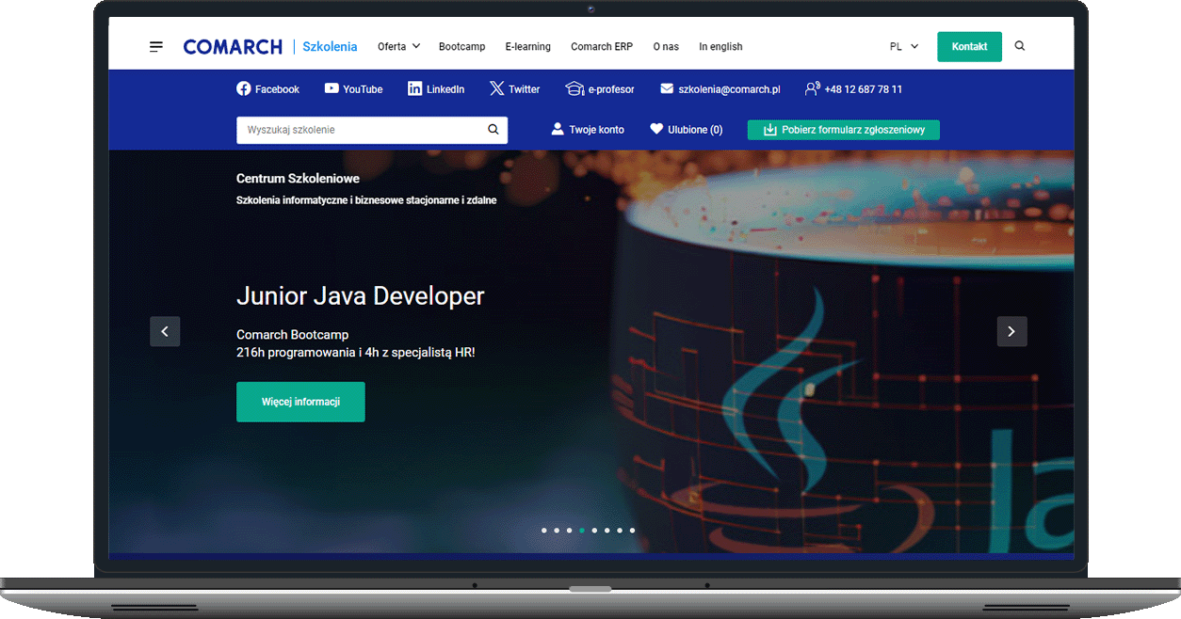
Task: Go to the LinkedIn profile
Action: (436, 89)
